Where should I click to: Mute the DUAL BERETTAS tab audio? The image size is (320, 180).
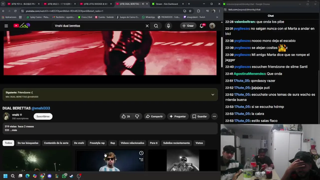pyautogui.click(x=143, y=4)
